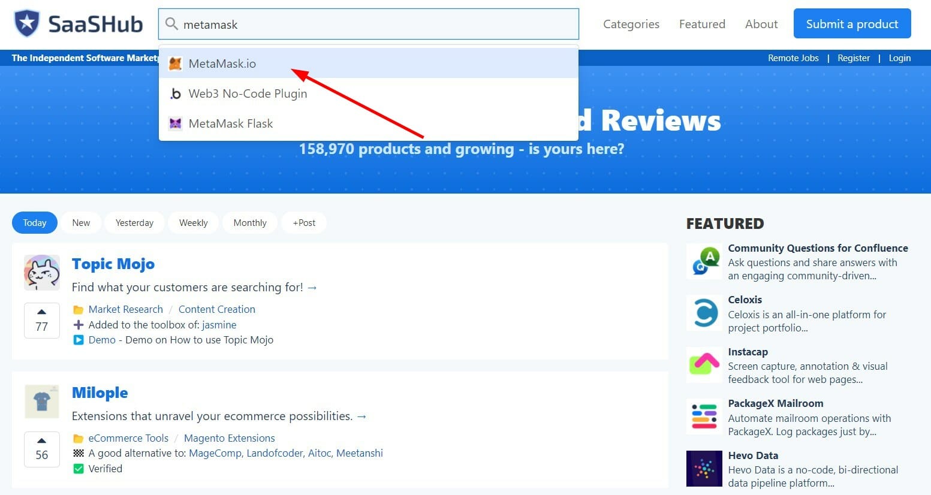Click the arrow after Milople tagline
The width and height of the screenshot is (931, 495).
click(361, 416)
